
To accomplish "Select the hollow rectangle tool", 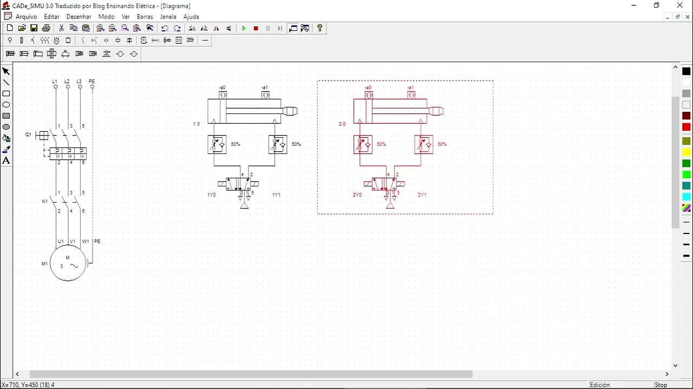I will (x=6, y=93).
